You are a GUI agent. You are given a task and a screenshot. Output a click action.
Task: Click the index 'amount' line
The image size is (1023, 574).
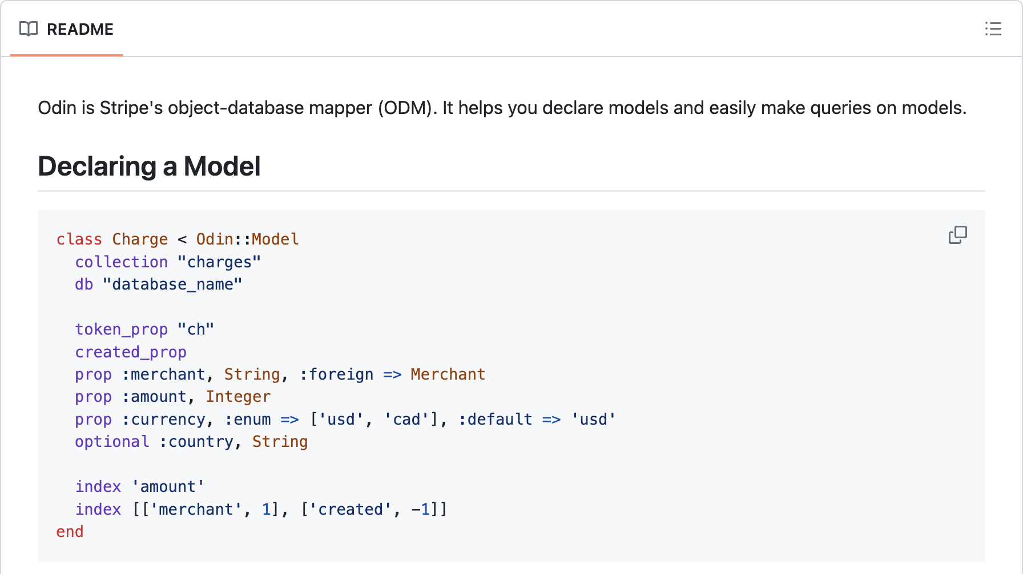click(x=140, y=487)
